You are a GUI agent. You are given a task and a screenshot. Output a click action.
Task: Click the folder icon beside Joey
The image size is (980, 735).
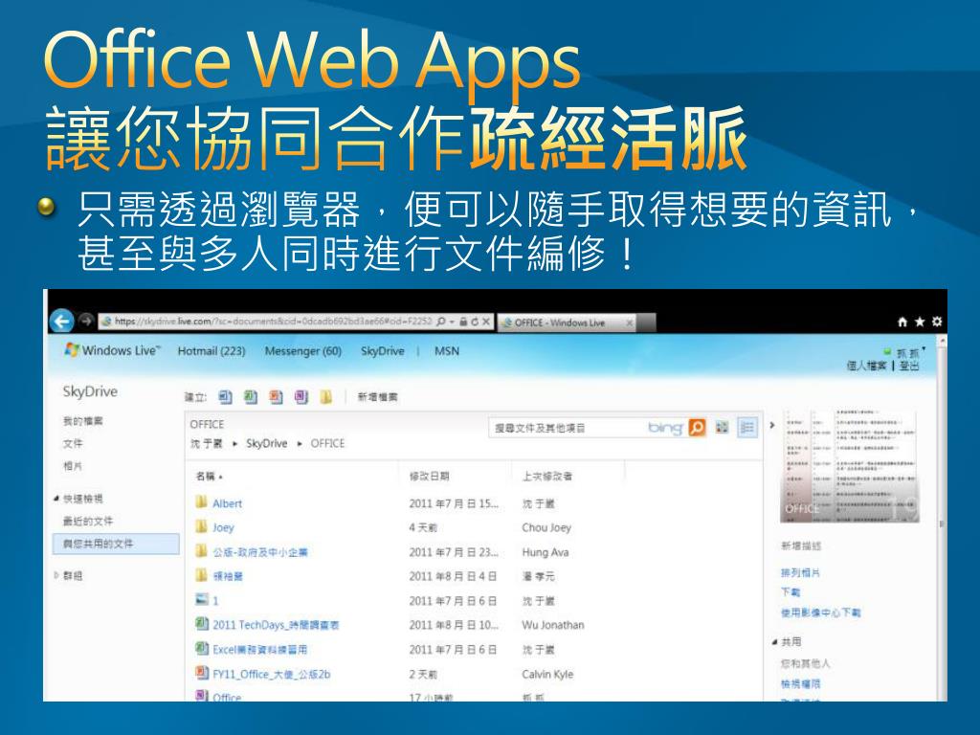click(201, 526)
